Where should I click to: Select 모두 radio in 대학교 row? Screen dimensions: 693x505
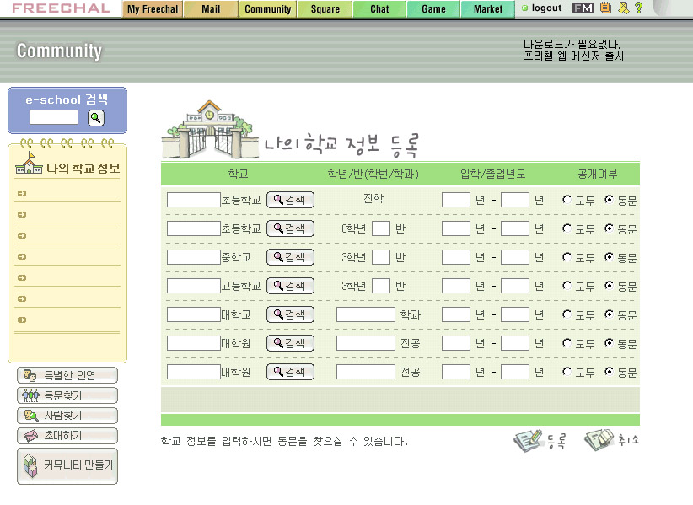[x=567, y=314]
